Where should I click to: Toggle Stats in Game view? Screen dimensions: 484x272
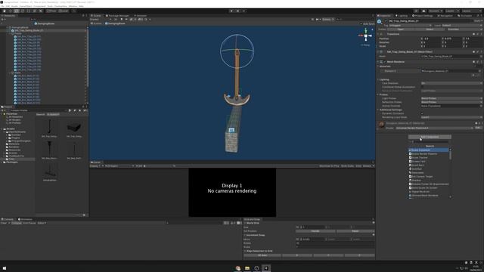point(358,166)
